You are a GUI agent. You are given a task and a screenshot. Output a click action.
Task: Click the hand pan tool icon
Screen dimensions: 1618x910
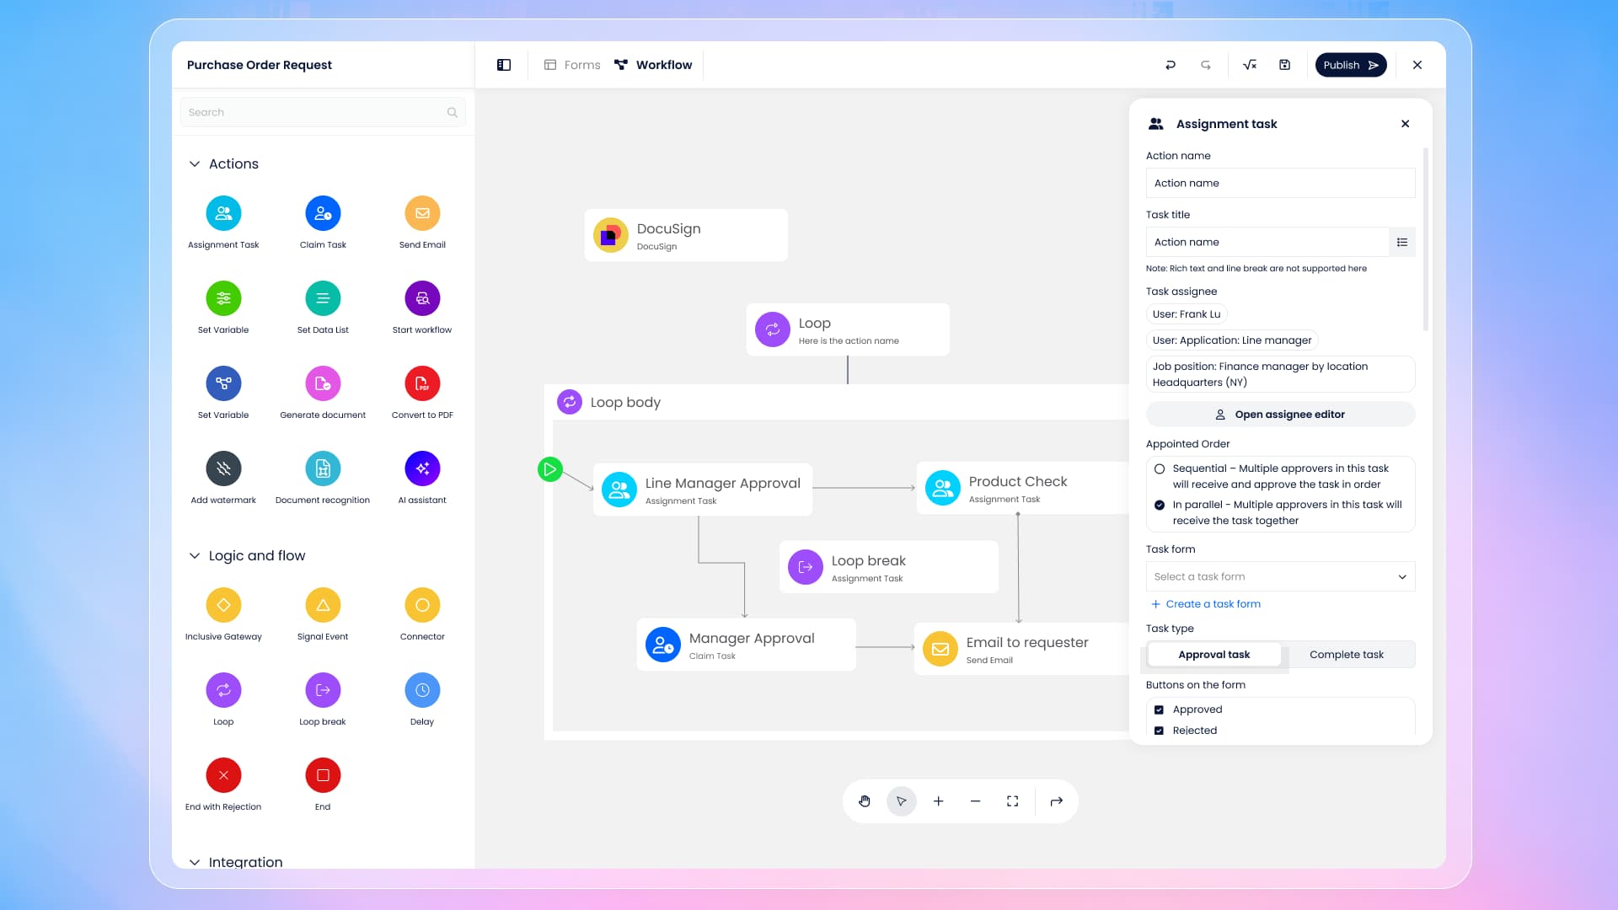pyautogui.click(x=865, y=801)
